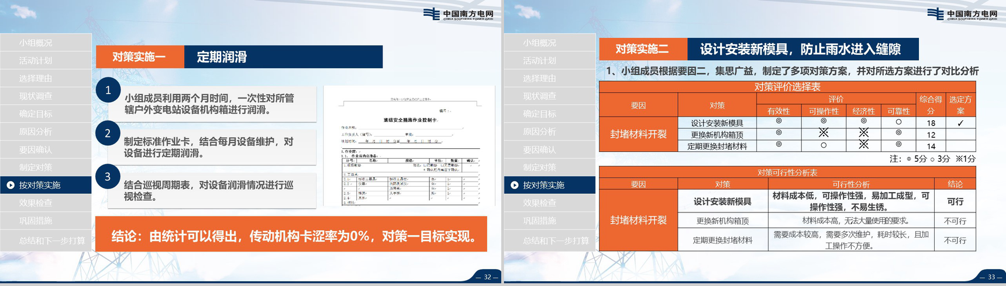Click the China Southern Power Grid logo on right slide

coord(962,15)
